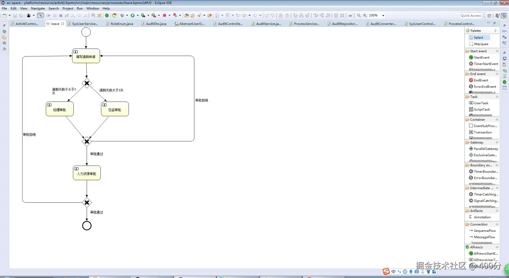Pin the Intermediate event drawer open
The width and height of the screenshot is (509, 278).
tap(497, 188)
